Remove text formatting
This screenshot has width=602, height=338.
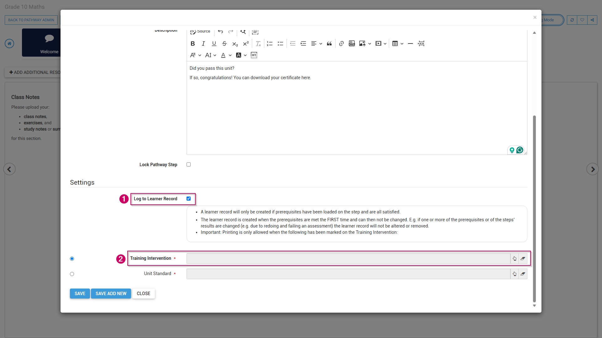[258, 44]
